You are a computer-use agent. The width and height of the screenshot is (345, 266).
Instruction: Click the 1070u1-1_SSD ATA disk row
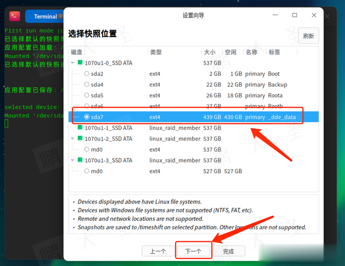[x=194, y=128]
